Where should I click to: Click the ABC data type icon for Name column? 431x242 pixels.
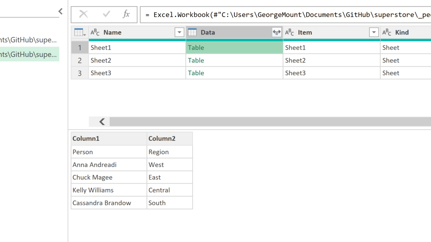[95, 33]
